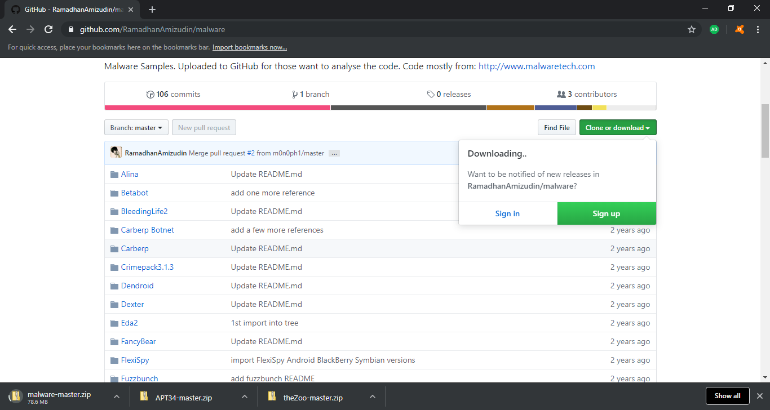Click the 'add a few more references' commit message

(277, 230)
